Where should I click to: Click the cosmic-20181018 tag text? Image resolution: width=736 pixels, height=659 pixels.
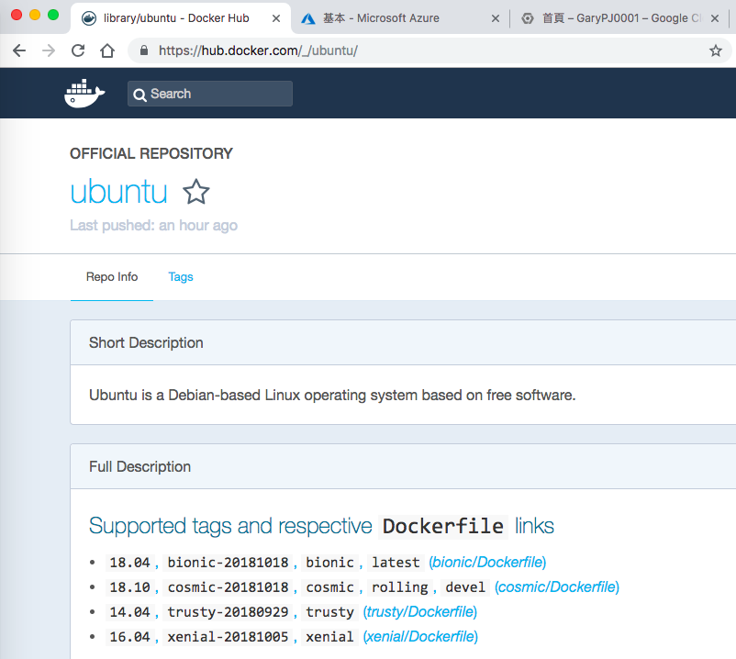(x=228, y=587)
